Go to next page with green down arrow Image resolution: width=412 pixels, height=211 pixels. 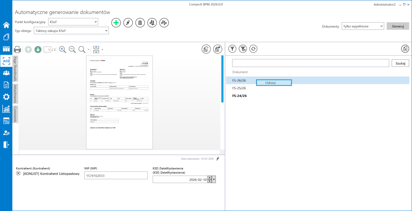[x=38, y=49]
